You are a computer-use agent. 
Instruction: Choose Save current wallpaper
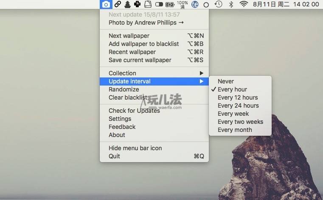tap(154, 60)
